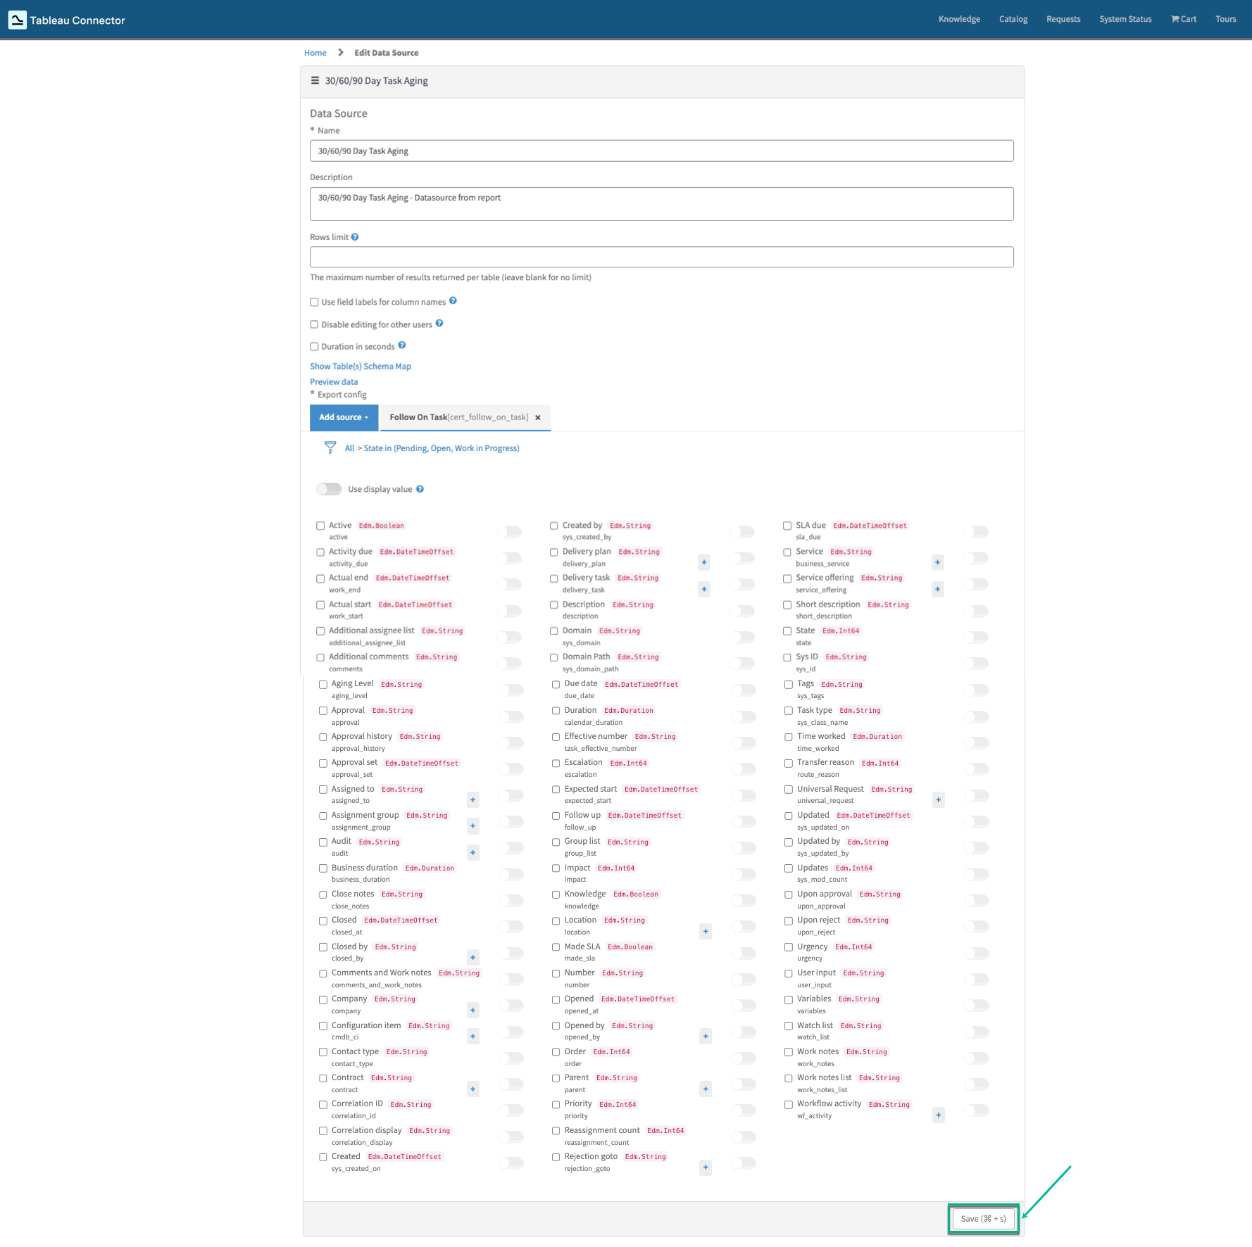Click inside the Rows limit input field
This screenshot has height=1247, width=1252.
[x=661, y=256]
